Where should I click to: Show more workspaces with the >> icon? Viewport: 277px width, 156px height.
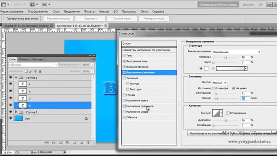261,5
